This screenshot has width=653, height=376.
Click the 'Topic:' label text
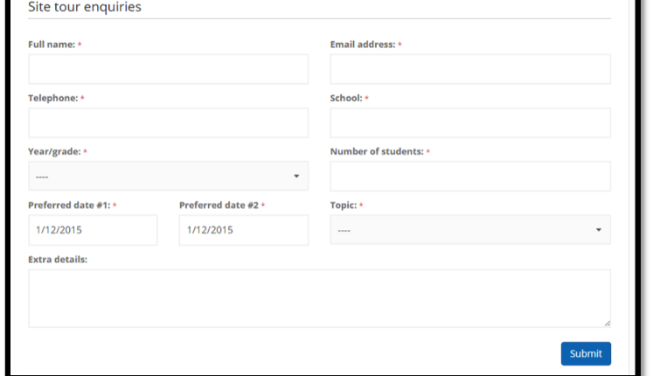343,205
